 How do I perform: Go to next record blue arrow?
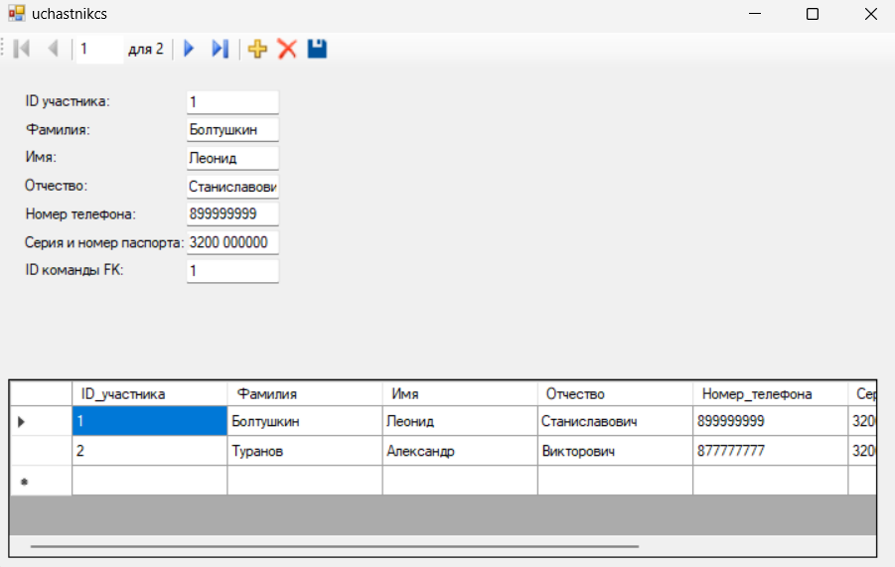pyautogui.click(x=189, y=49)
